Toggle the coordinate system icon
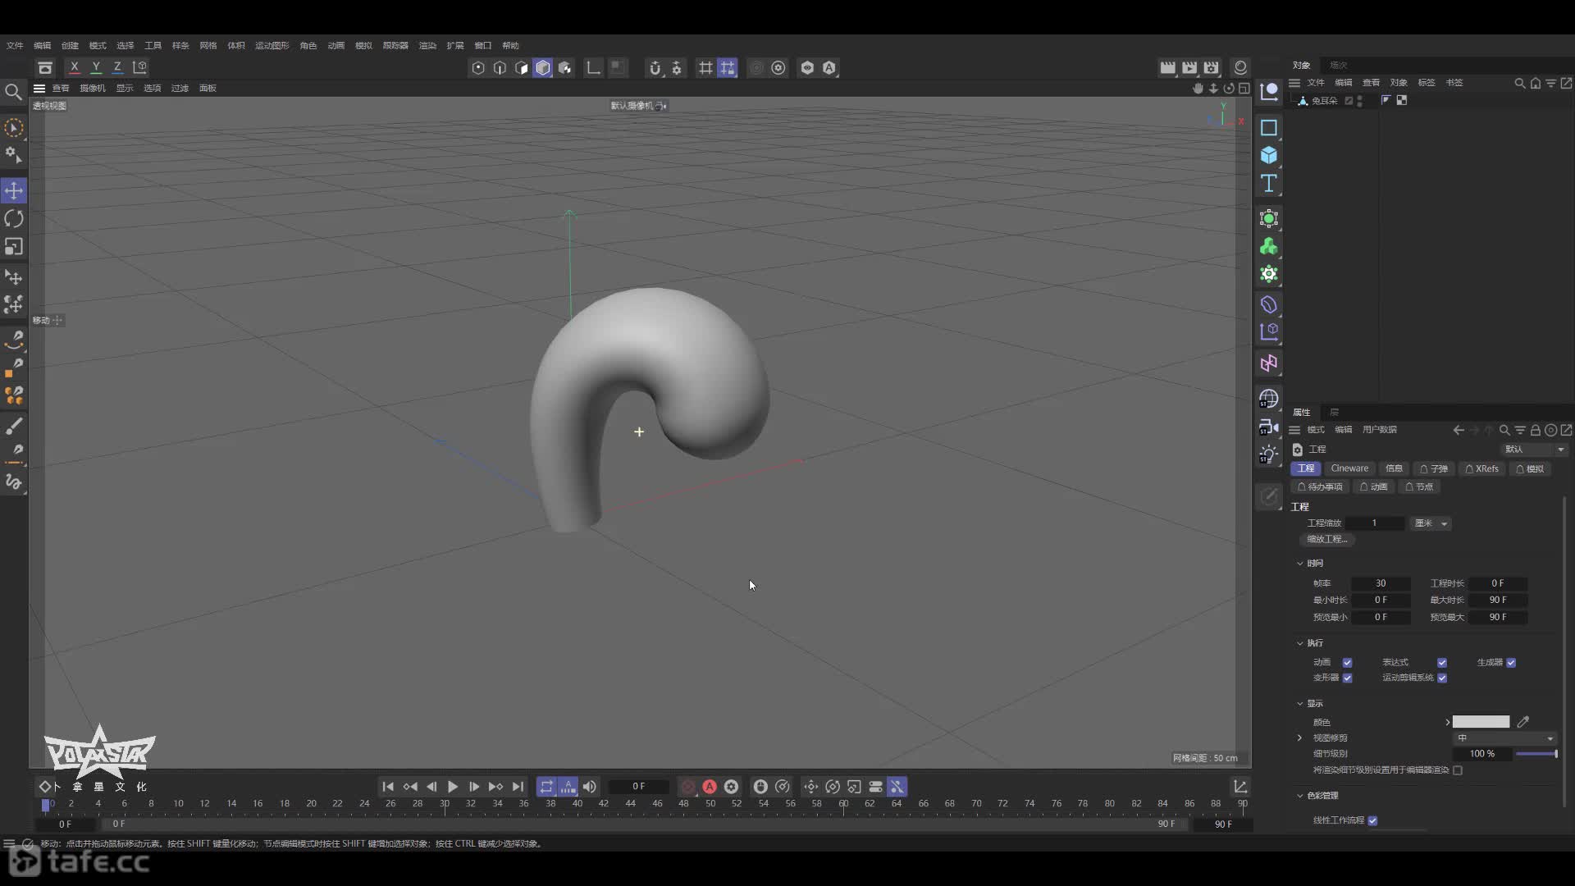Screen dimensions: 1575x886 [x=139, y=67]
